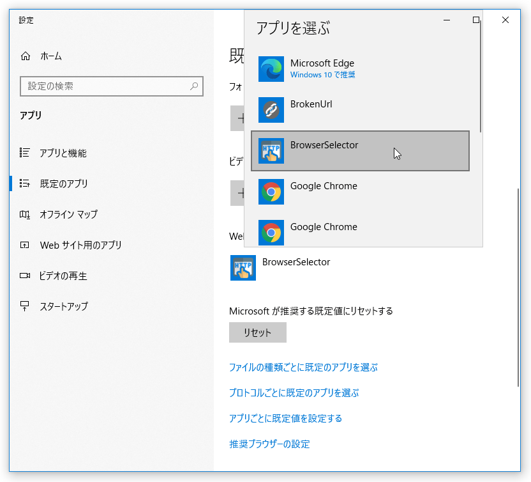
Task: Open Web サイト用のアプリ page
Action: pos(80,245)
